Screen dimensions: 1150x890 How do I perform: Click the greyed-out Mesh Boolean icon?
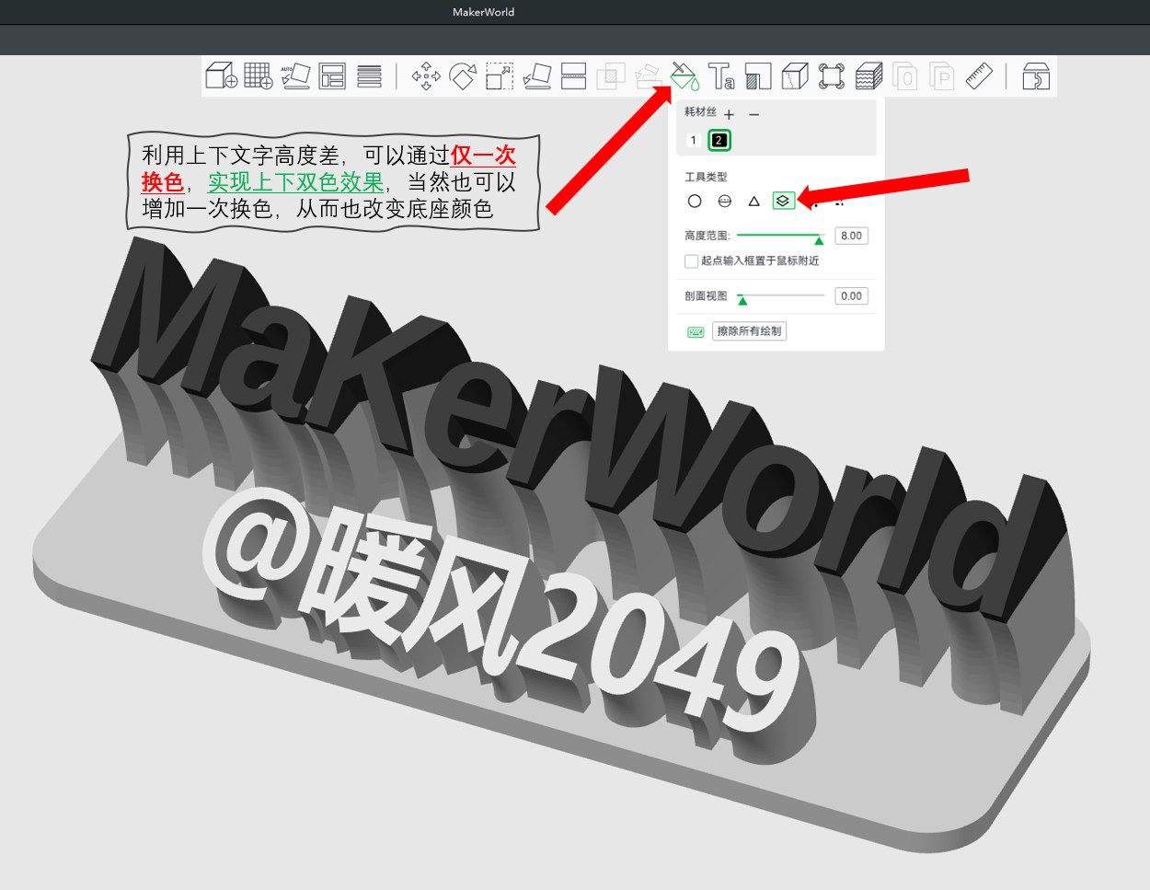point(611,75)
